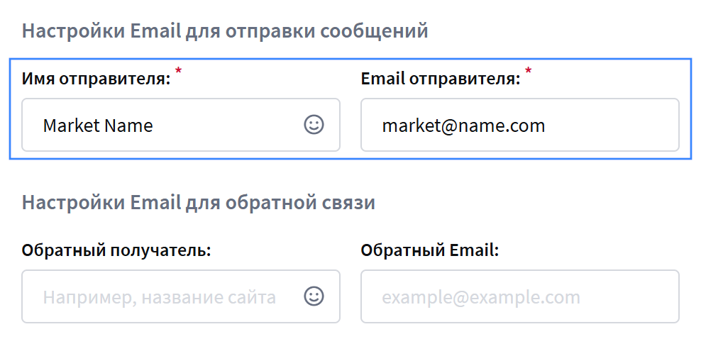Place cursor in 'market@name.com' text
701x356 pixels.
[463, 126]
